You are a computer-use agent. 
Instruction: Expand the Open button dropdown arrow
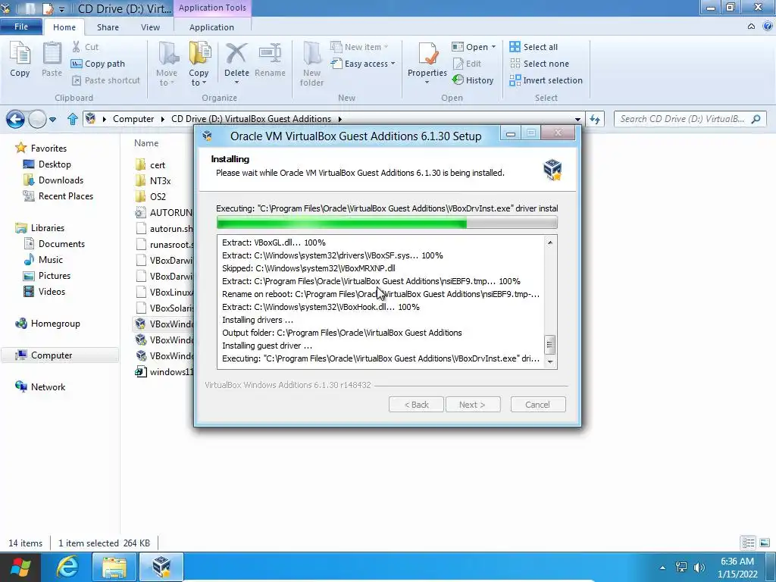tap(493, 47)
